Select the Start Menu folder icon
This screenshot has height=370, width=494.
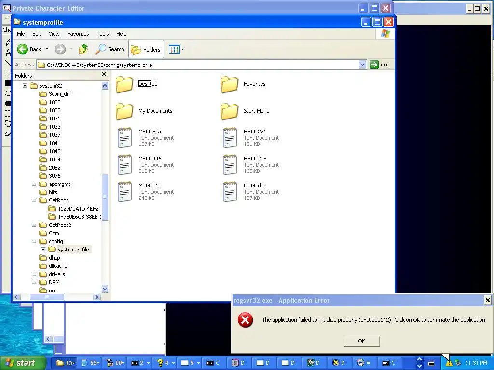click(x=230, y=111)
